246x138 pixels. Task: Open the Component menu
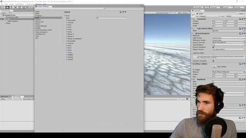click(30, 4)
